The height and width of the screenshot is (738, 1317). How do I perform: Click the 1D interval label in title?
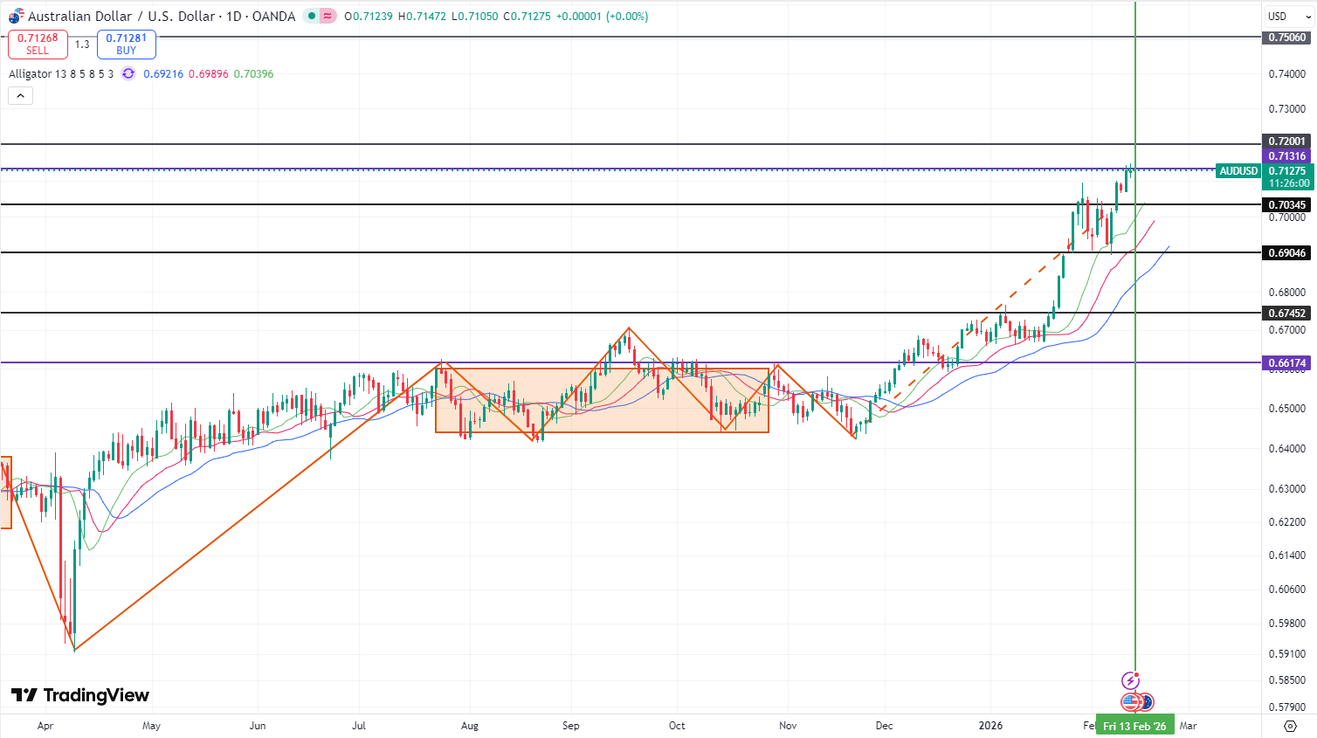tap(234, 17)
